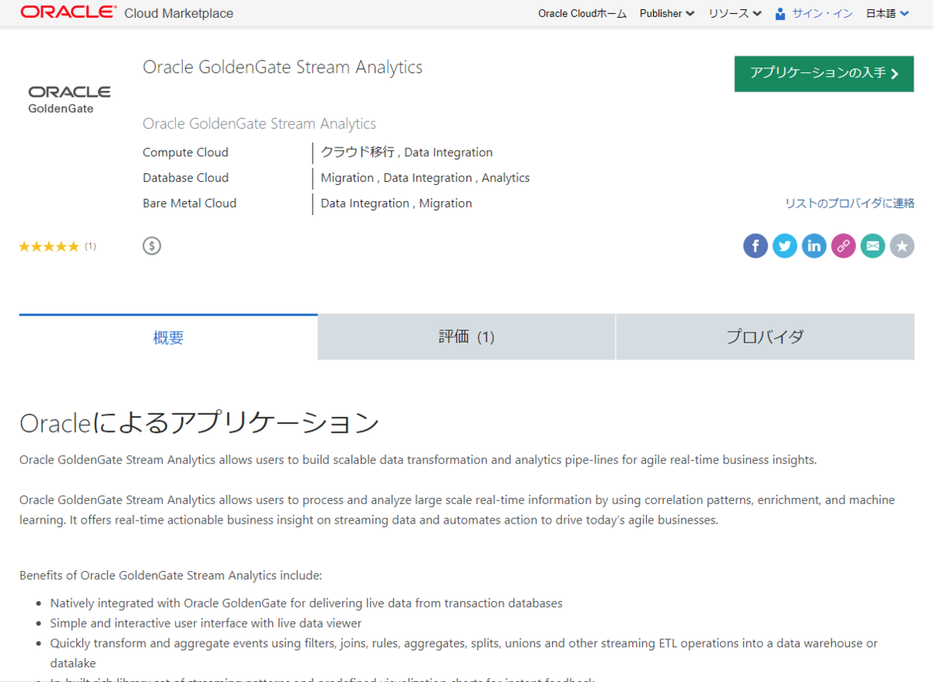933x682 pixels.
Task: Switch to the 評価 (1) tab
Action: (466, 336)
